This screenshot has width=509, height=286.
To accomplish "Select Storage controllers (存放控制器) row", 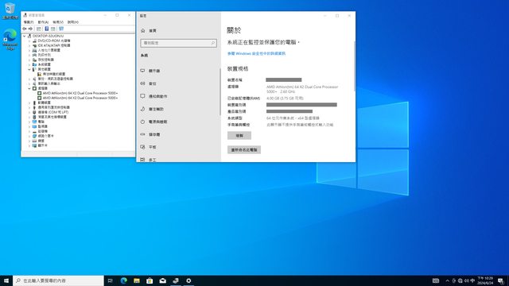I will click(x=43, y=60).
